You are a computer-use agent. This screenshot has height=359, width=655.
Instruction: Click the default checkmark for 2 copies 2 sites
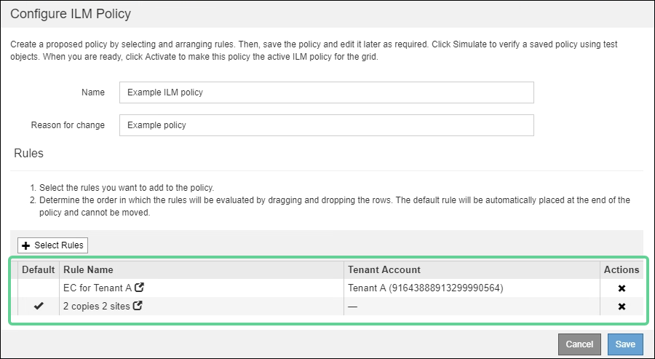click(39, 307)
